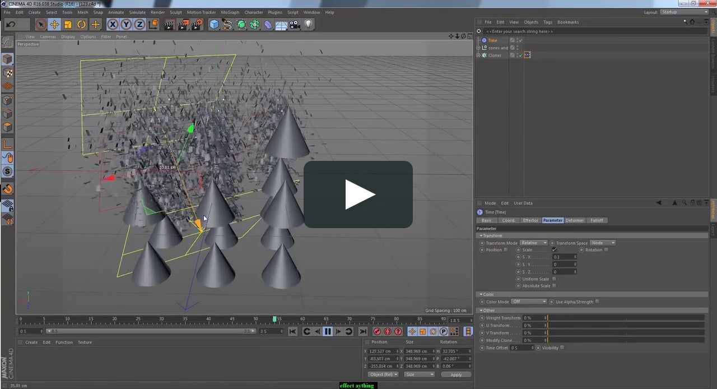Switch to Texture mode checker icon
This screenshot has height=389, width=717.
point(7,73)
